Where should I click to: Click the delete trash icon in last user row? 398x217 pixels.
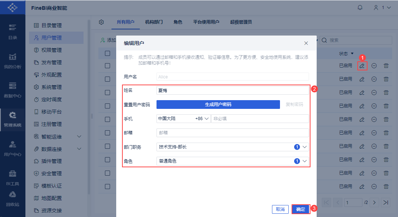coord(386,187)
